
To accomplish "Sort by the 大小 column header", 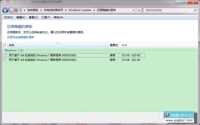I will (x=132, y=45).
